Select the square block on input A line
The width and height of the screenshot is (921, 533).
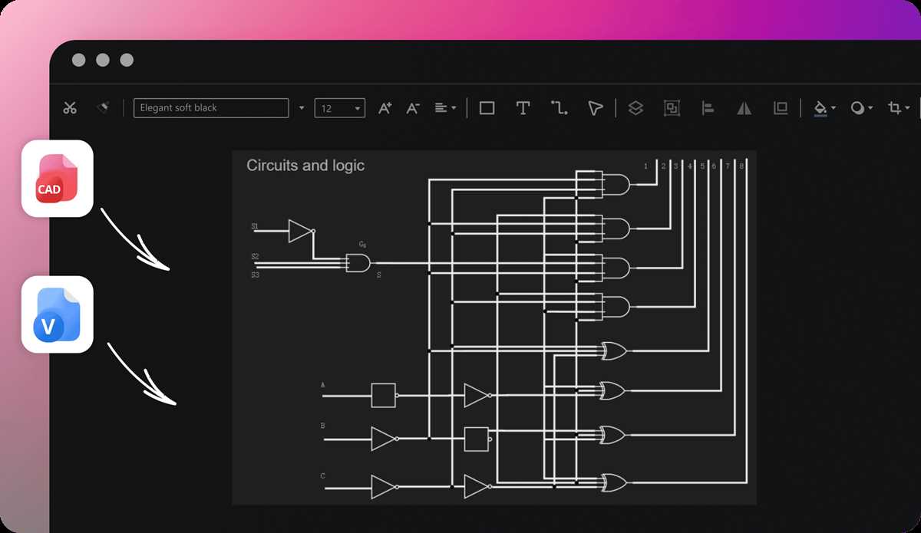[x=384, y=395]
